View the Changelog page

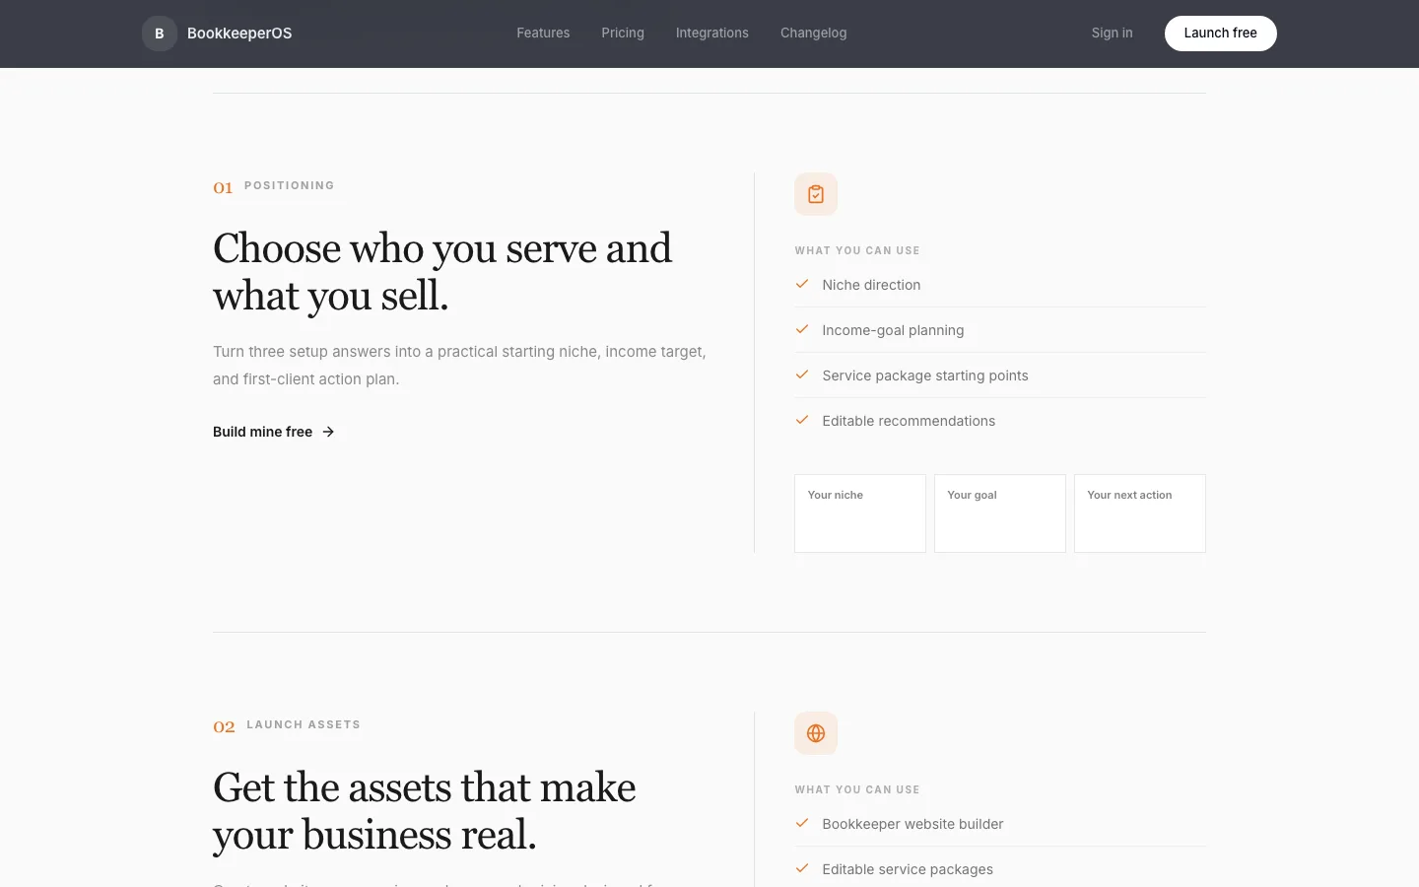[x=814, y=34]
